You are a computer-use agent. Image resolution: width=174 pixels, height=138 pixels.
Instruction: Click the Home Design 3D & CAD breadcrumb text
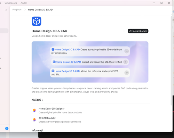[x=40, y=10]
